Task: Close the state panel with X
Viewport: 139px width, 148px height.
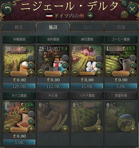Action: [x=132, y=9]
